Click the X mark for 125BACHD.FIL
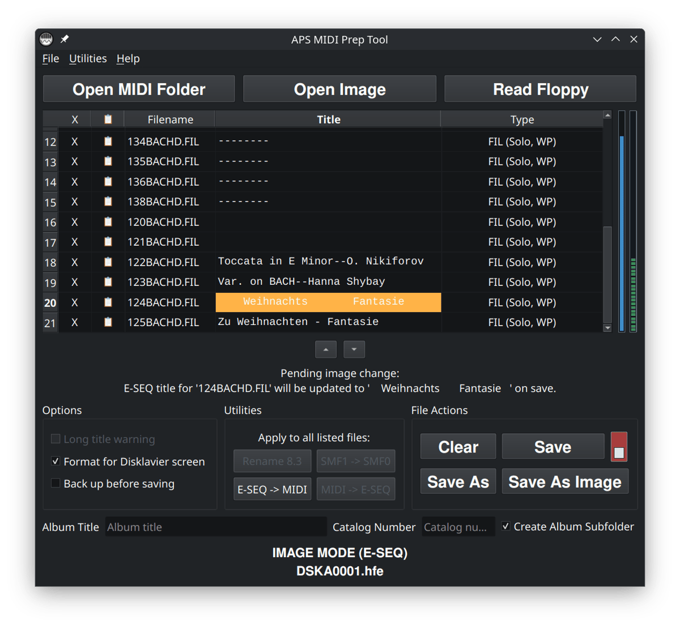This screenshot has width=680, height=628. (x=74, y=322)
